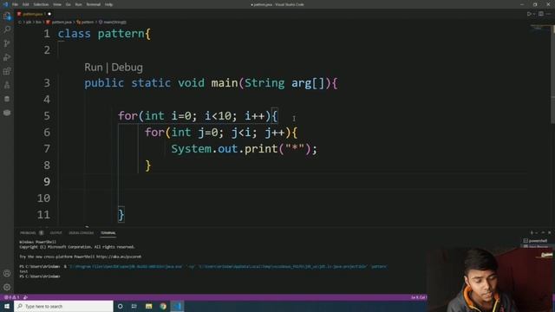555x312 pixels.
Task: Open the Help menu
Action: [108, 4]
